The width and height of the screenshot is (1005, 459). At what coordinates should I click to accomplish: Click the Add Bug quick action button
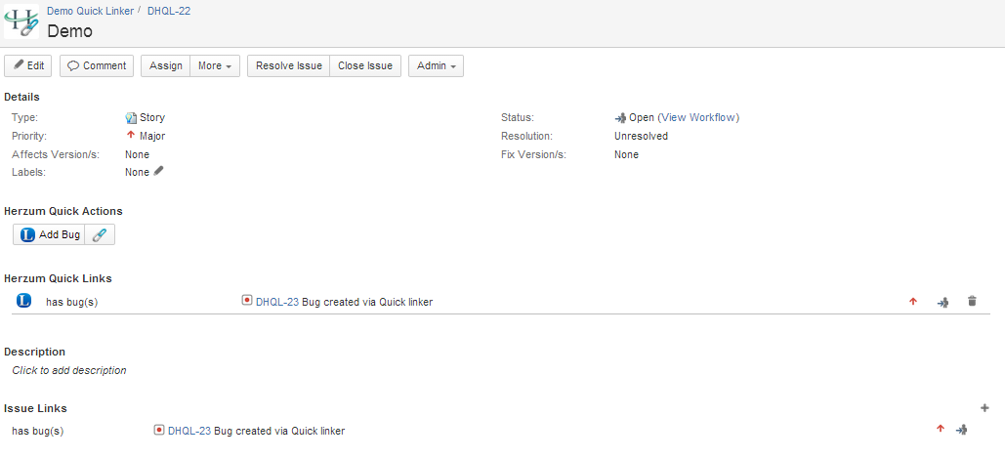[50, 234]
